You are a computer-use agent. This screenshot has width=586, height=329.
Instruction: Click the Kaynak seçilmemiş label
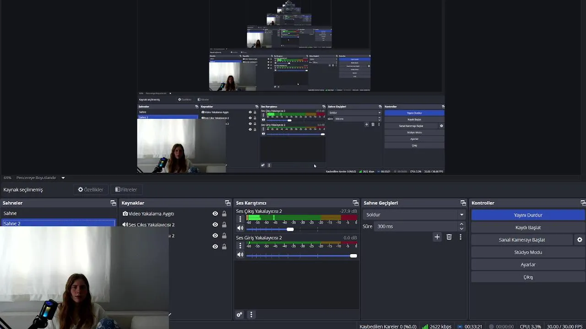pyautogui.click(x=23, y=190)
